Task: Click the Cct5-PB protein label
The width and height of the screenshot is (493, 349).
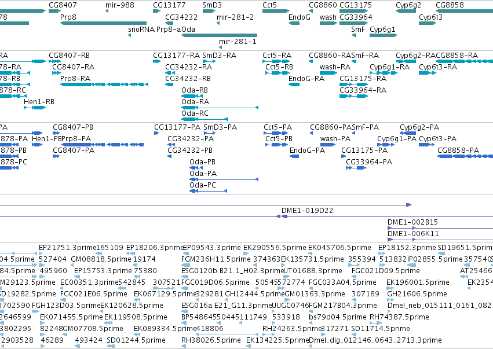Action: tap(279, 139)
